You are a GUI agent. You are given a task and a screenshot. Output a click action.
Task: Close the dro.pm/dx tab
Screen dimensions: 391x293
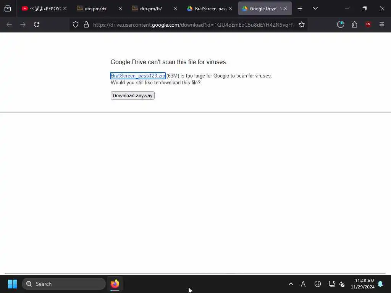120,8
